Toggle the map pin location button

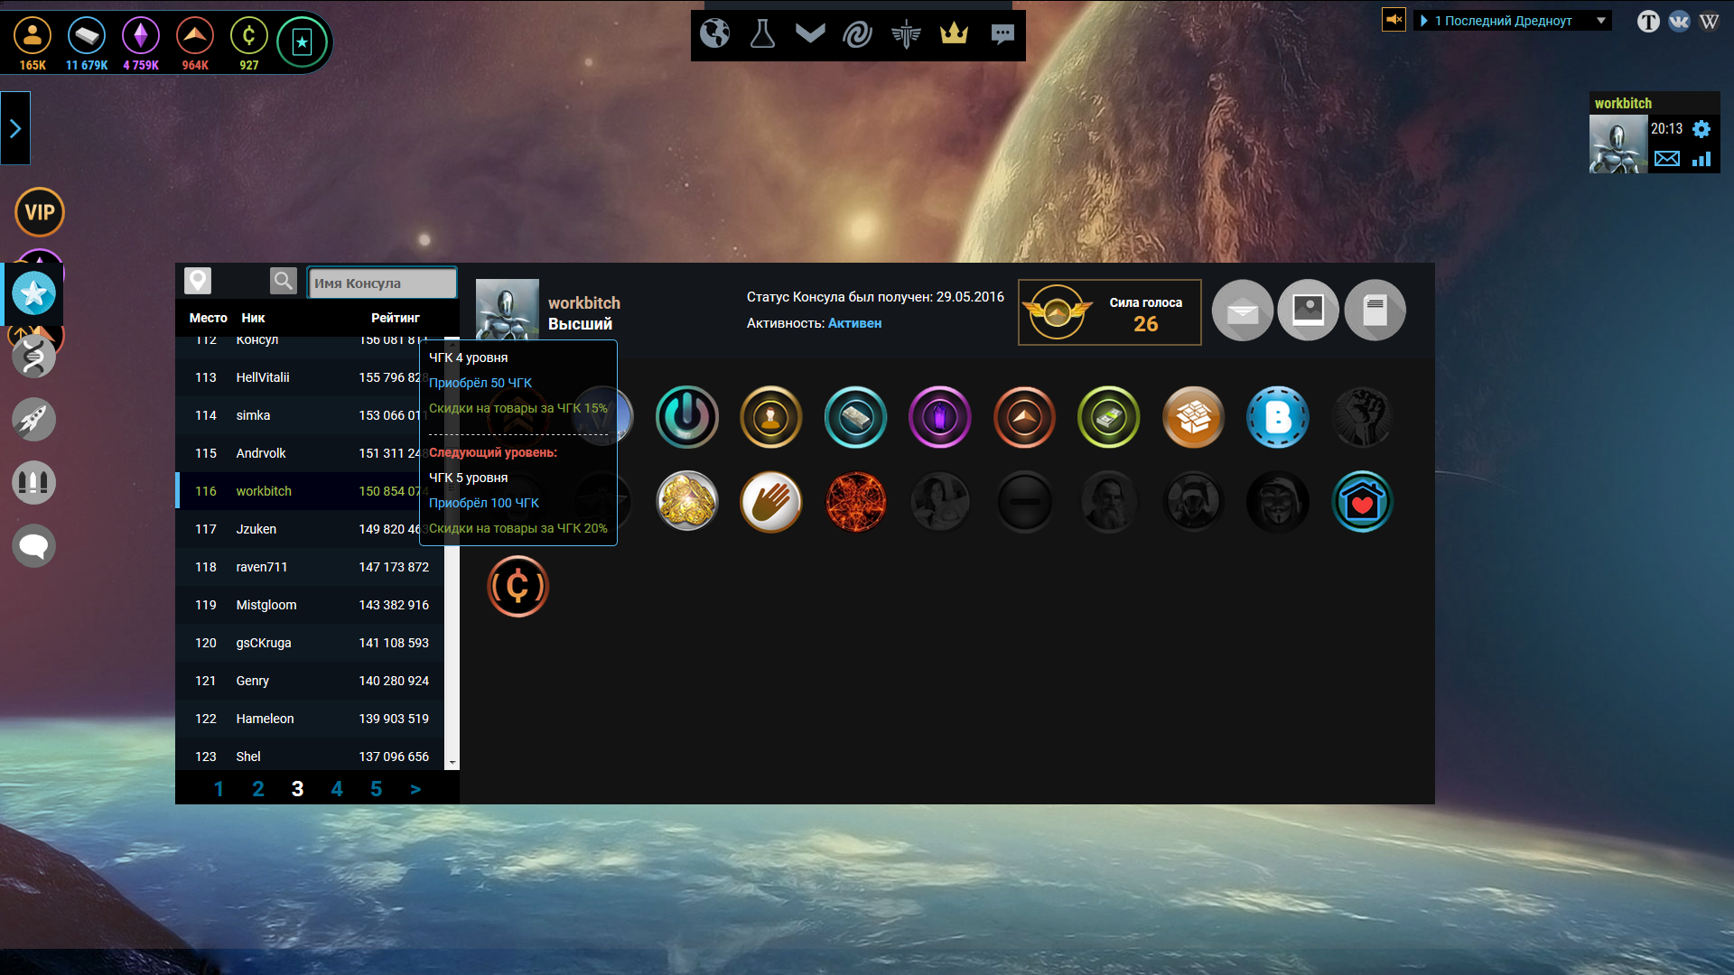198,281
